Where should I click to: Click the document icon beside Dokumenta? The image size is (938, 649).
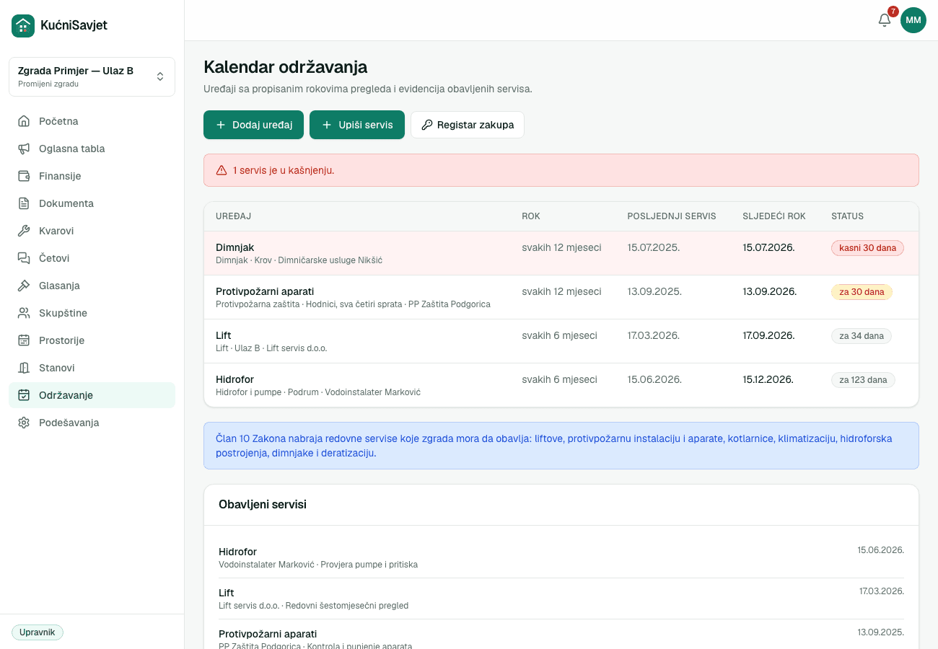click(x=24, y=203)
